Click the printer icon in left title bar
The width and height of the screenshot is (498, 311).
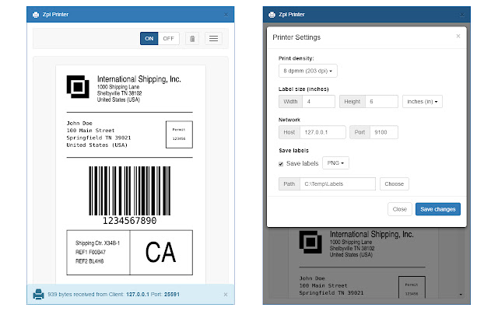tap(36, 14)
